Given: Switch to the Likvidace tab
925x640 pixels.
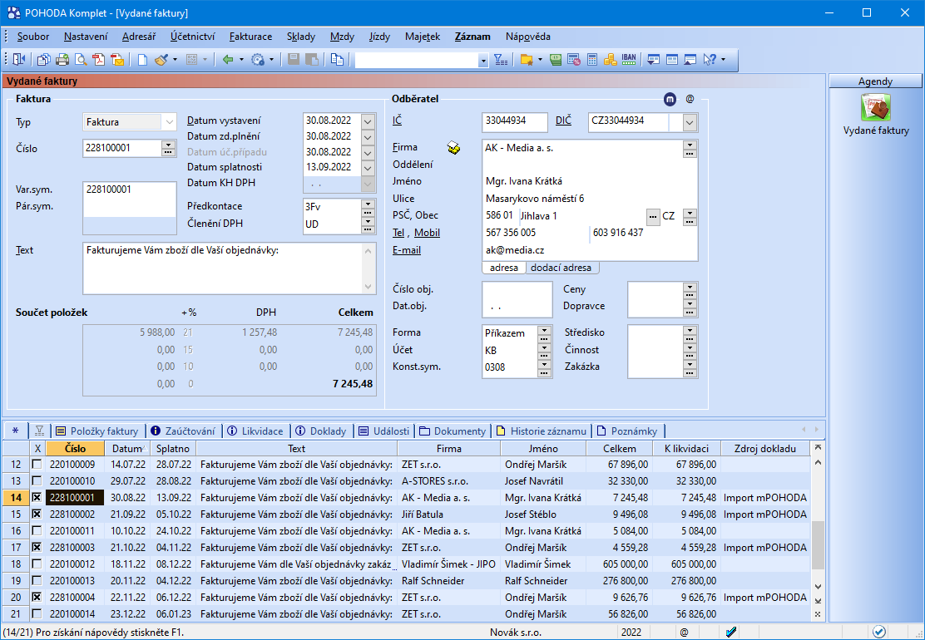Looking at the screenshot, I should (255, 431).
